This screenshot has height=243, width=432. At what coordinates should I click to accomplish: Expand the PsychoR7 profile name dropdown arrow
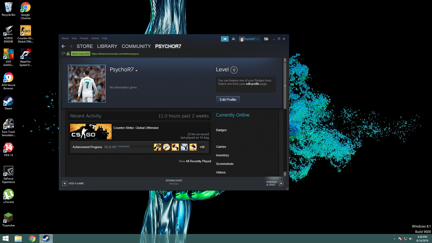pyautogui.click(x=136, y=70)
